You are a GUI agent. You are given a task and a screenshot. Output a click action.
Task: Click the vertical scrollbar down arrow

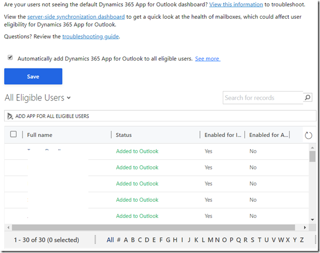tap(312, 220)
